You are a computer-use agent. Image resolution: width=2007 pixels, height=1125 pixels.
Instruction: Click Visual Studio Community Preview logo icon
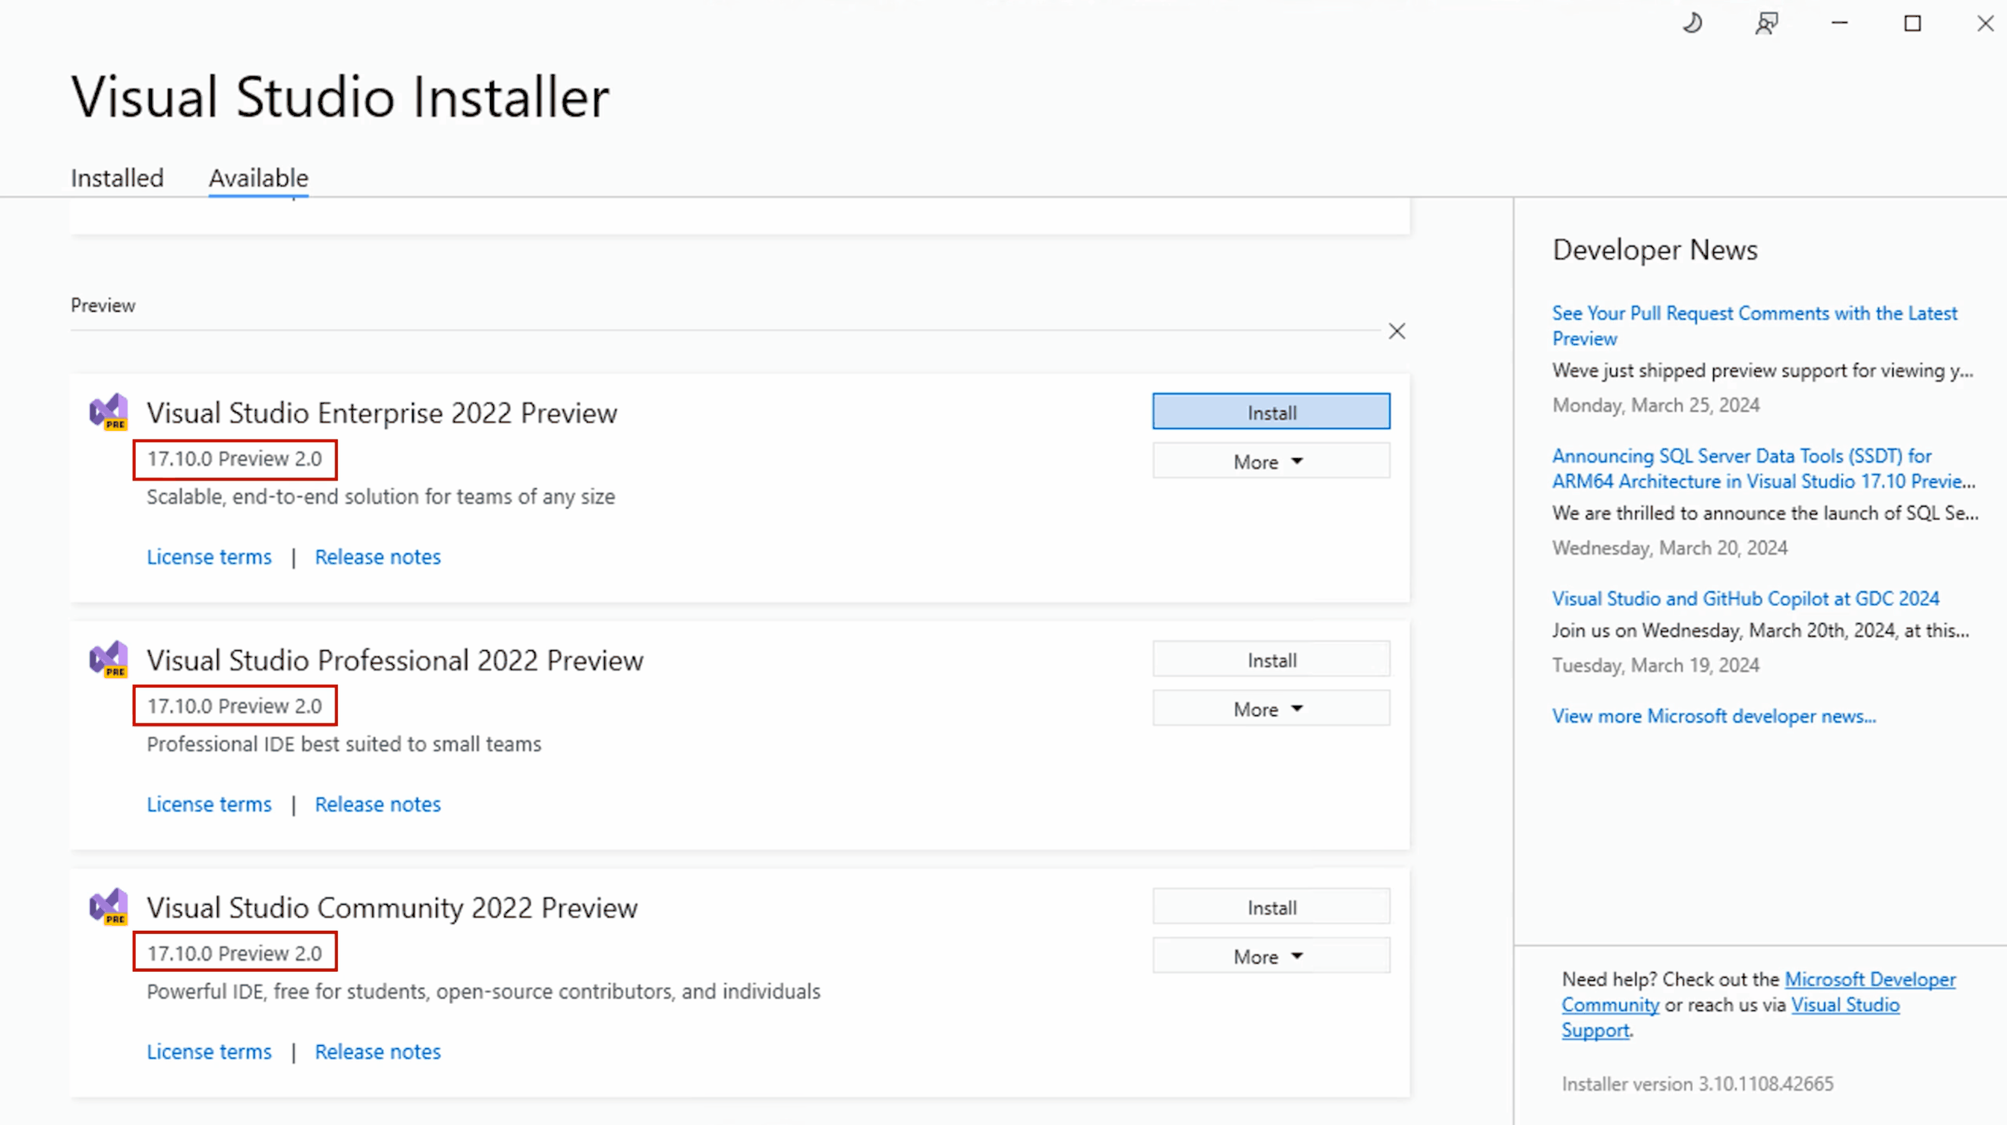[108, 906]
